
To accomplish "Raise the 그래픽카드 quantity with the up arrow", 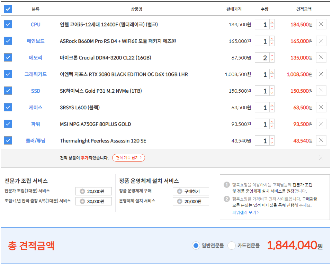I will pyautogui.click(x=272, y=72).
